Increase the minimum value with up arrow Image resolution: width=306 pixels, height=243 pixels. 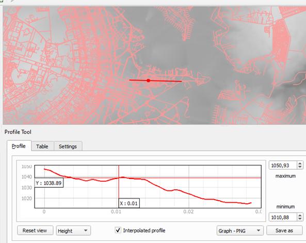(300, 215)
